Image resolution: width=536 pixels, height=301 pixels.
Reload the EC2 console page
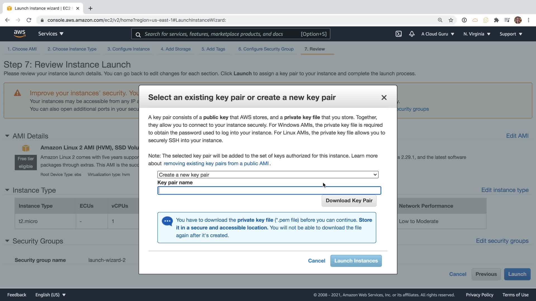[x=29, y=20]
